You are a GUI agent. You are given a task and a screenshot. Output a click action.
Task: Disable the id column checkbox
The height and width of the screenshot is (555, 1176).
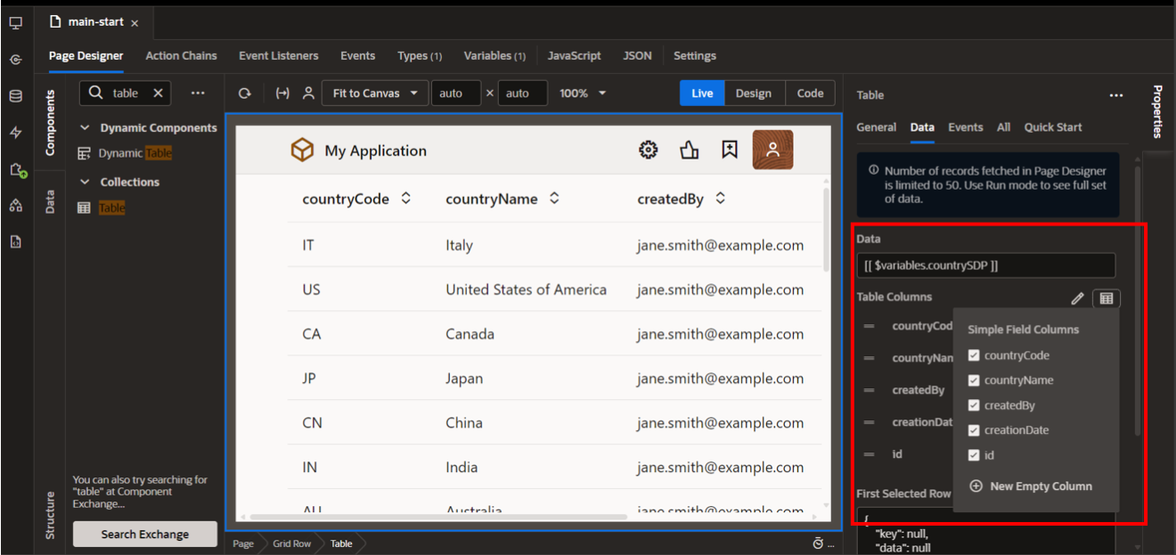975,454
